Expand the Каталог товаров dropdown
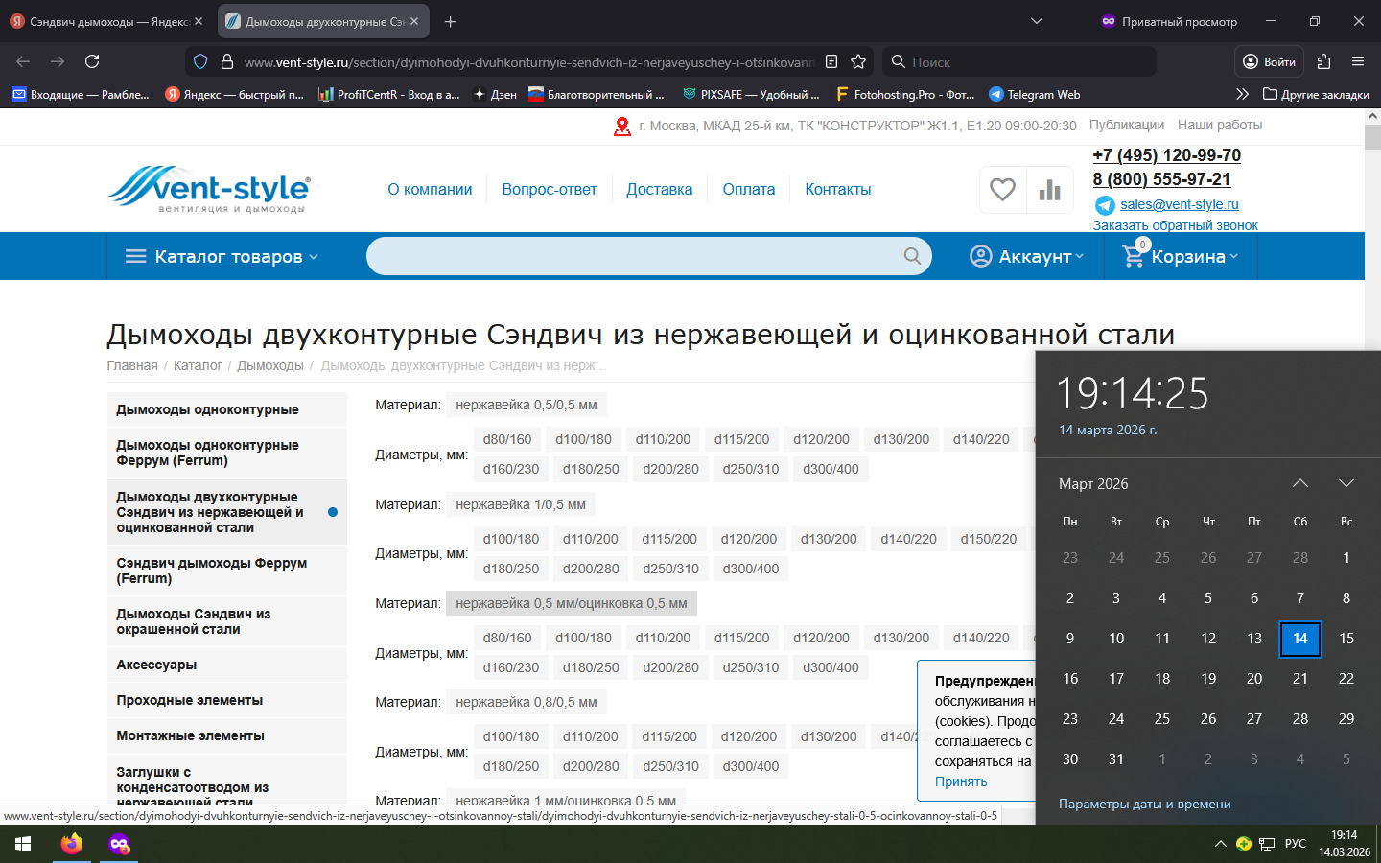Screen dimensions: 1381x863 pos(222,256)
